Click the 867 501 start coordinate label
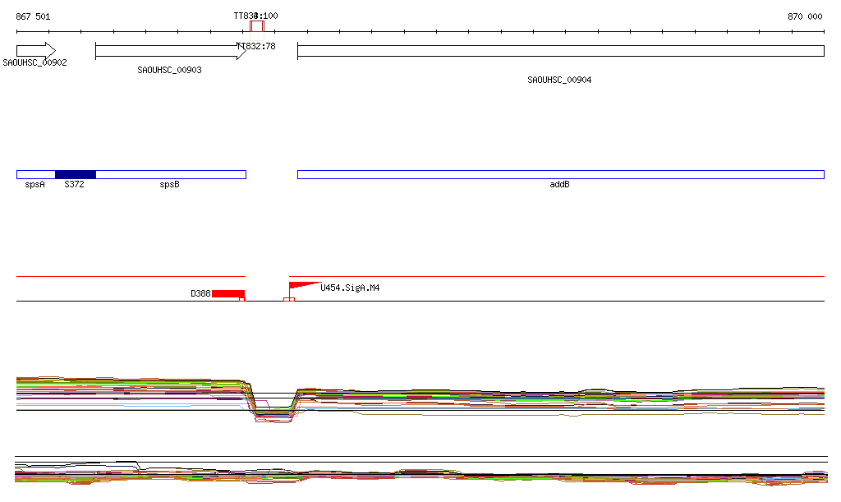Screen dimensions: 841x502 tap(33, 16)
